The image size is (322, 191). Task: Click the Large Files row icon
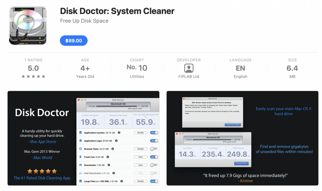[x=80, y=181]
